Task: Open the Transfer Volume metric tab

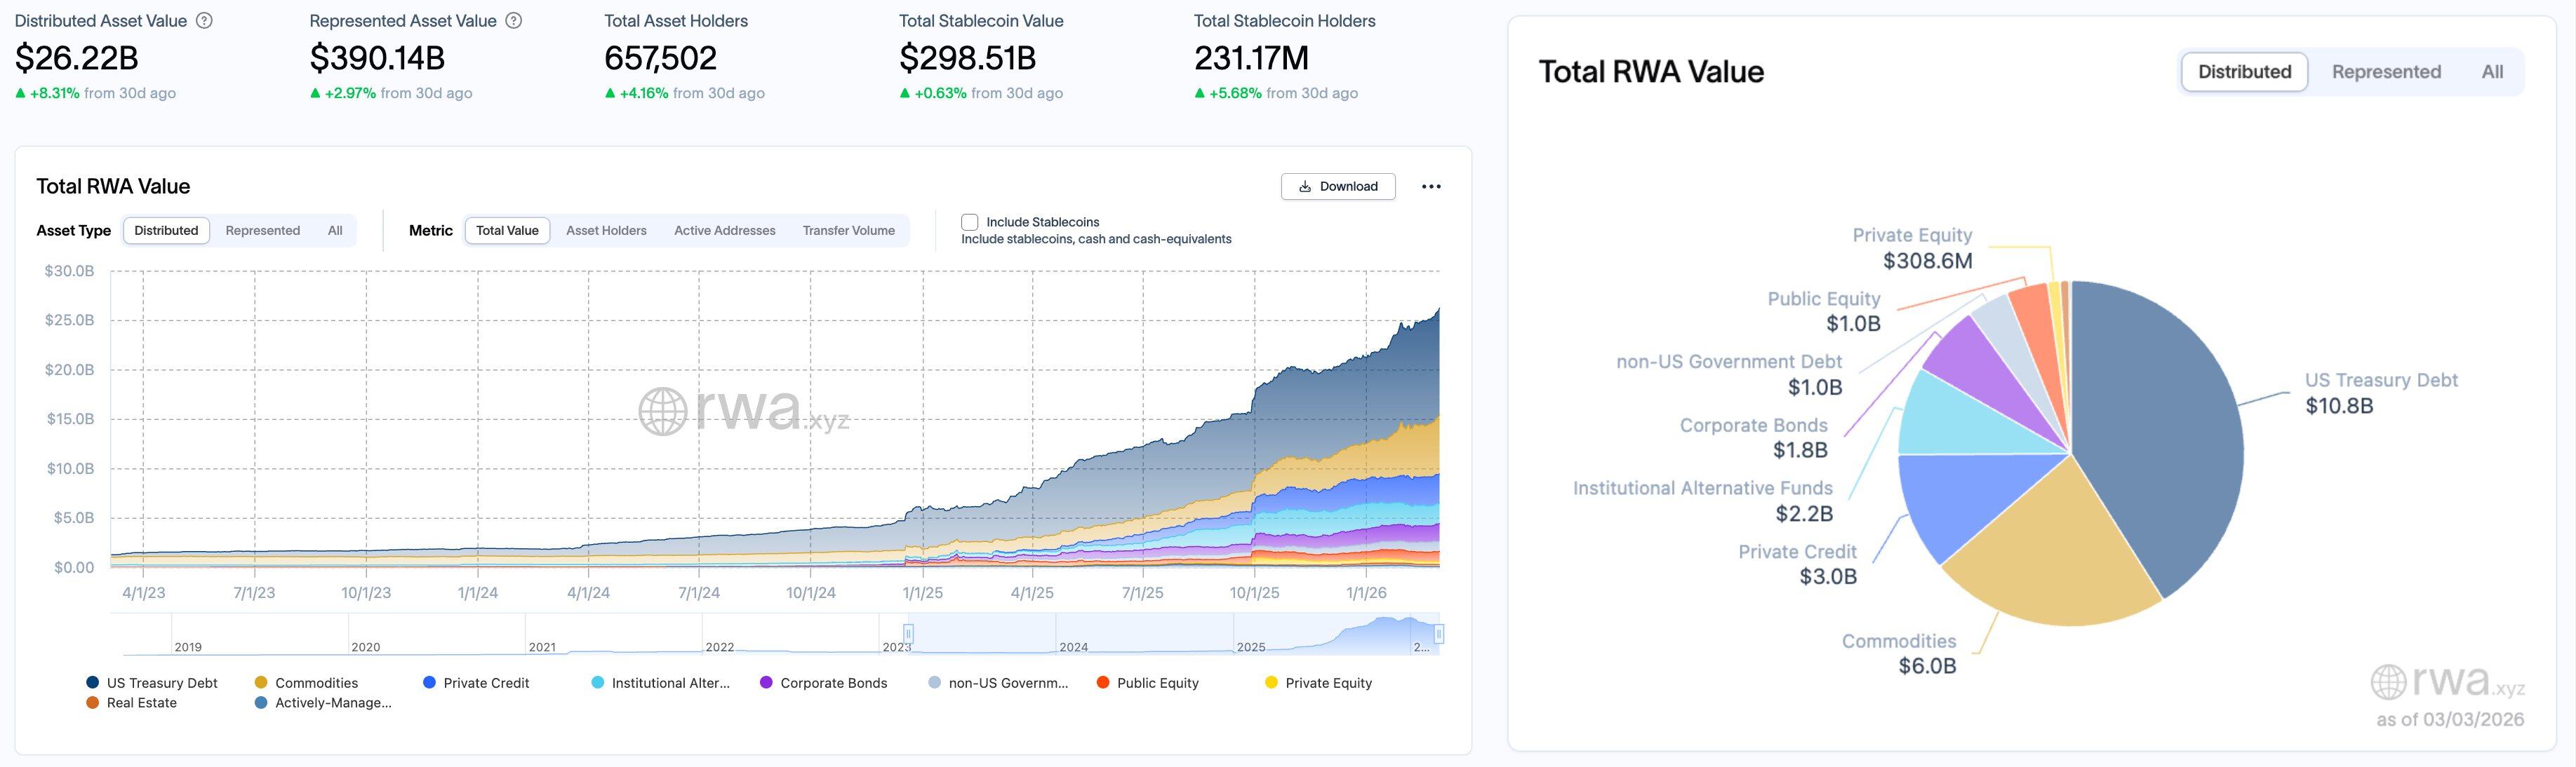Action: [x=849, y=230]
